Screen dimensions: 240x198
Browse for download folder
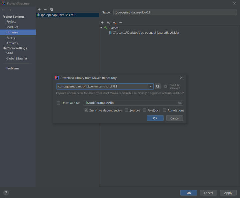(180, 103)
